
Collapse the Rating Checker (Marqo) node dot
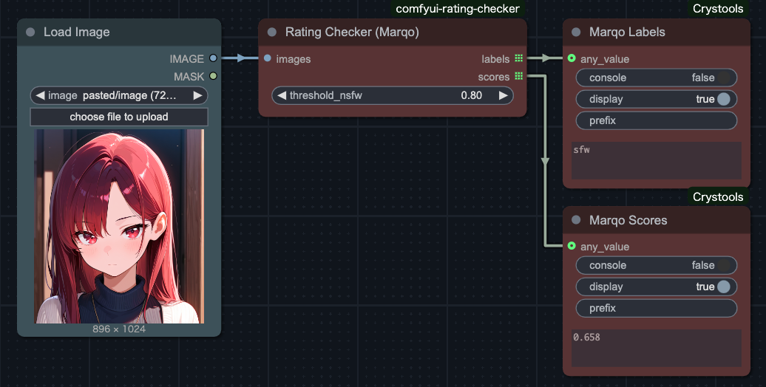coord(272,32)
